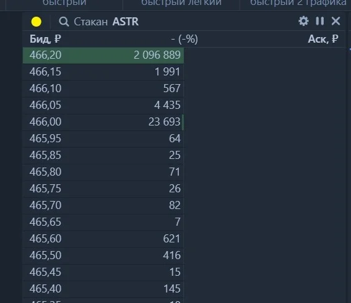This screenshot has height=303, width=351.
Task: Click the Бид, ₽ column header
Action: tap(45, 39)
